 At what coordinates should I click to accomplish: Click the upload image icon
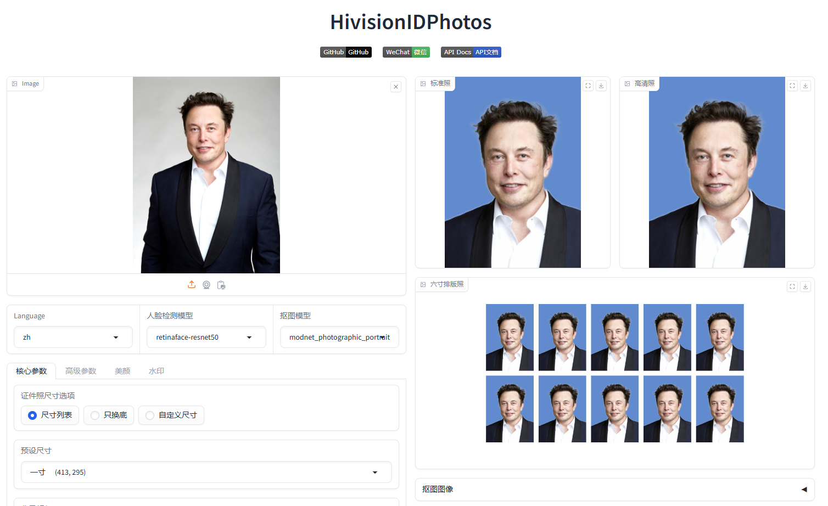pos(192,284)
